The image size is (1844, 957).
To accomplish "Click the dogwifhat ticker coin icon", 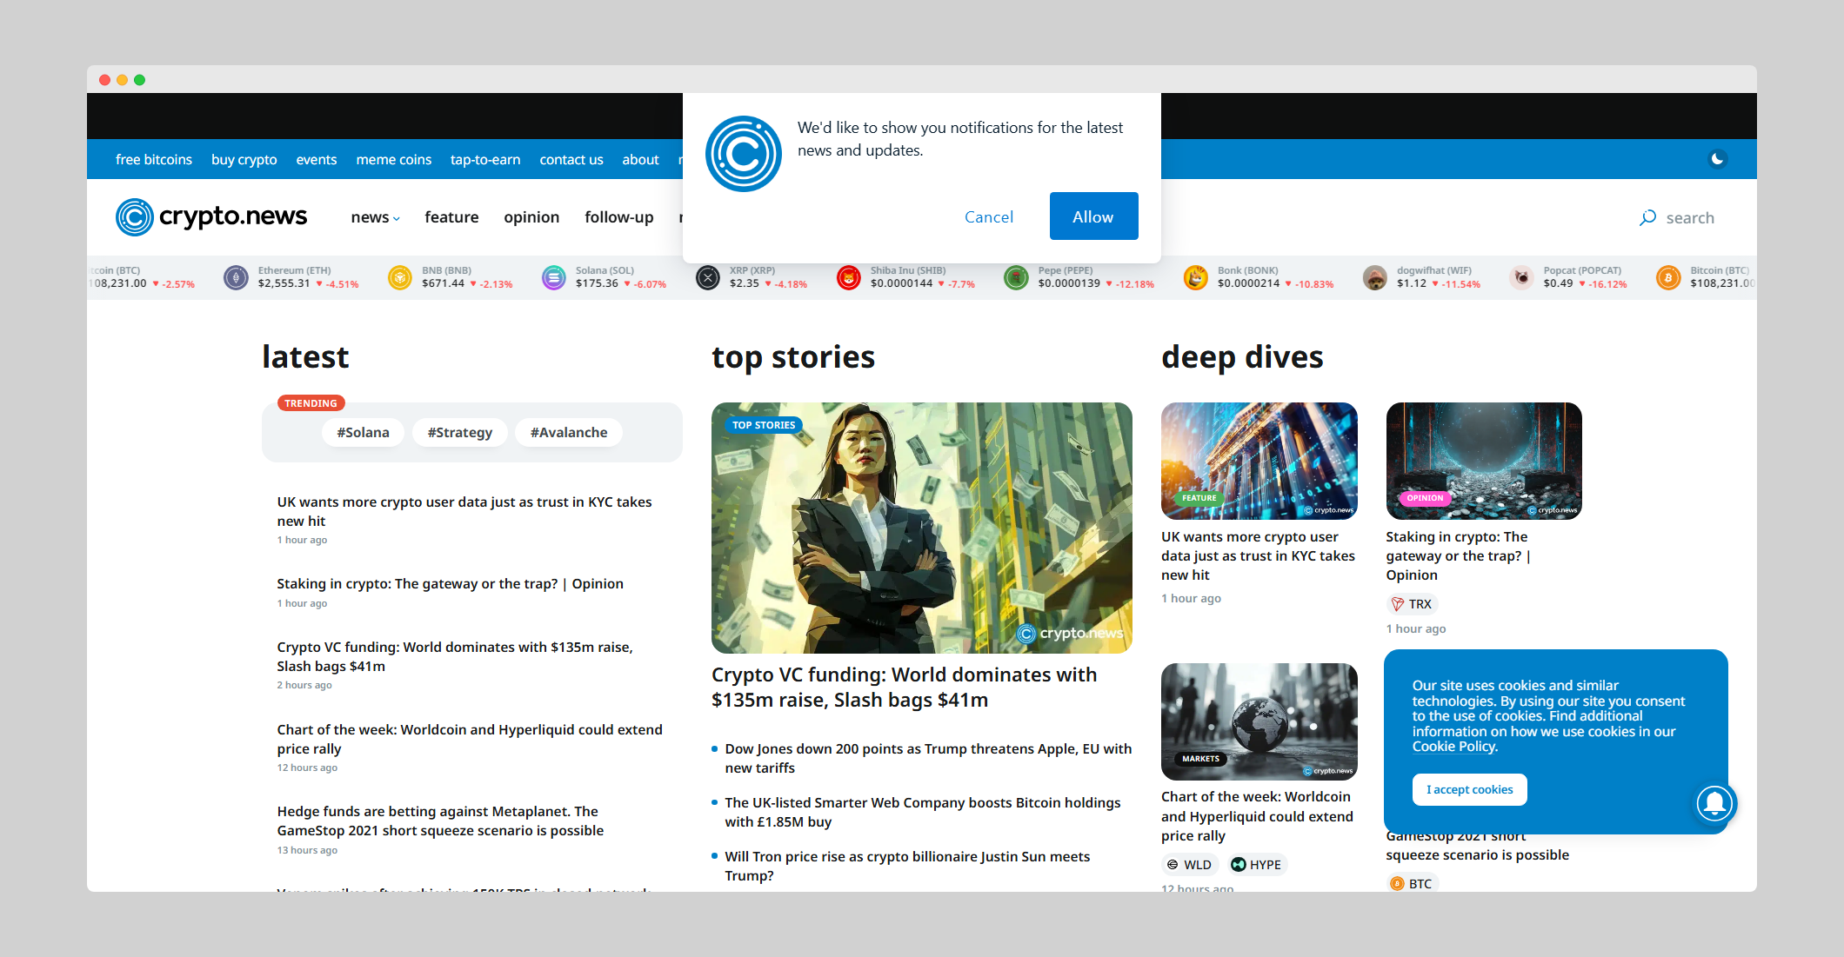I will tap(1375, 277).
